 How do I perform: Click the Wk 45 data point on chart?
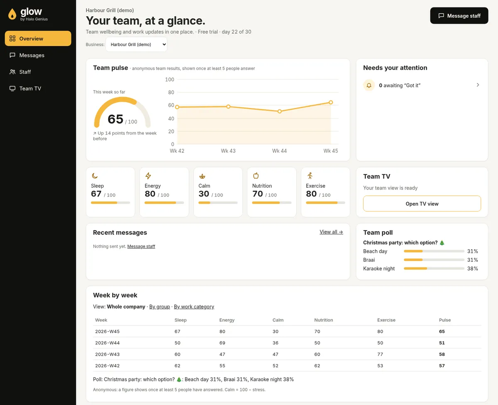[331, 102]
